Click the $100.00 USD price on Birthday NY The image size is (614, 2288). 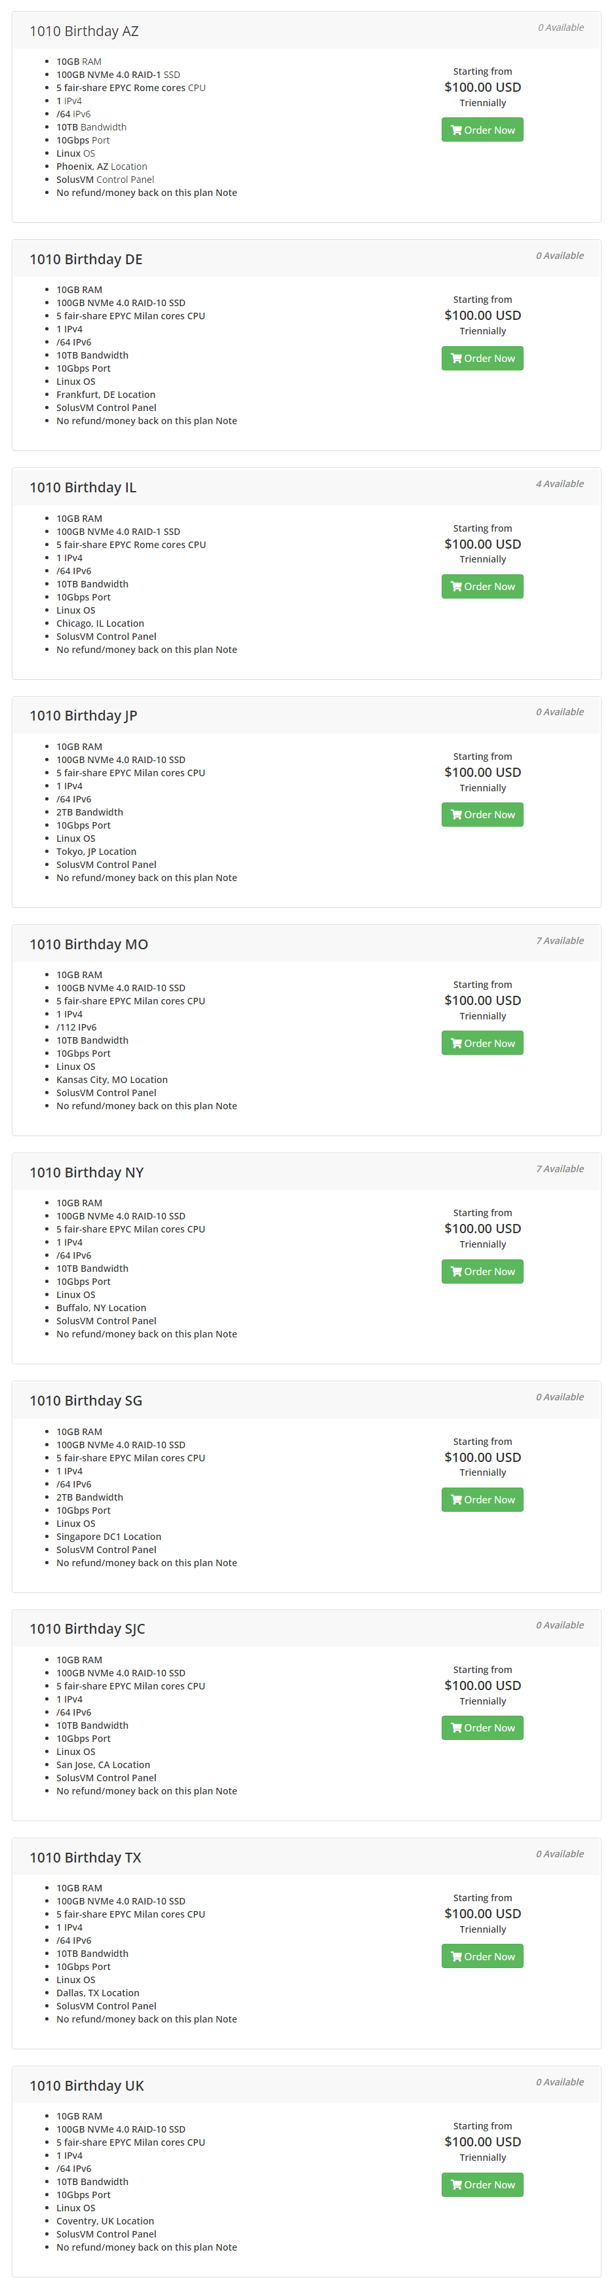pyautogui.click(x=483, y=1229)
